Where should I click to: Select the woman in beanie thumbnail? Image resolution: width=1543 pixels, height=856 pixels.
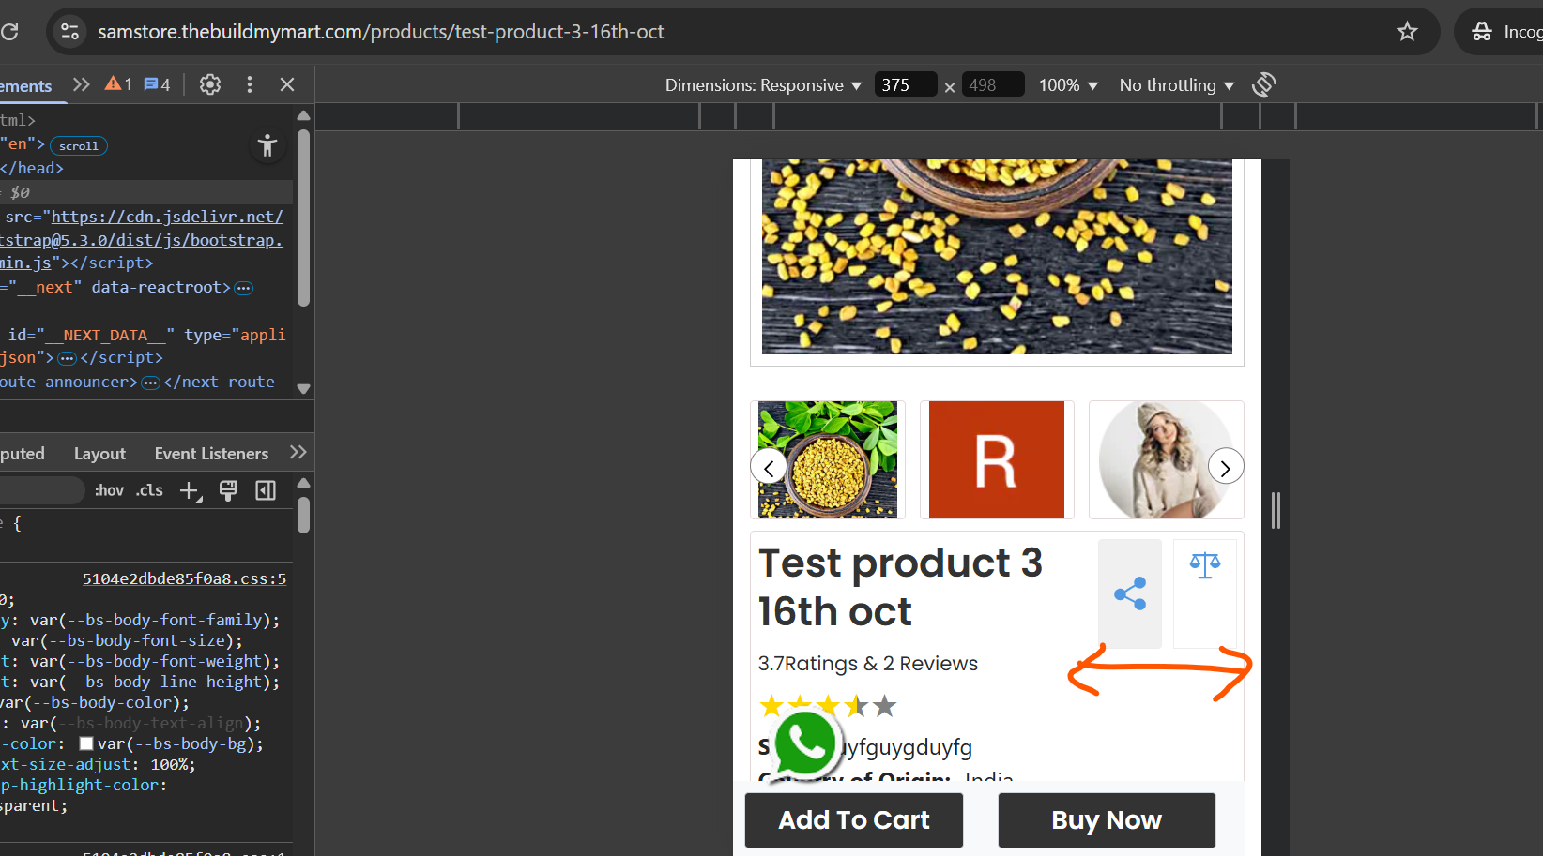1167,459
